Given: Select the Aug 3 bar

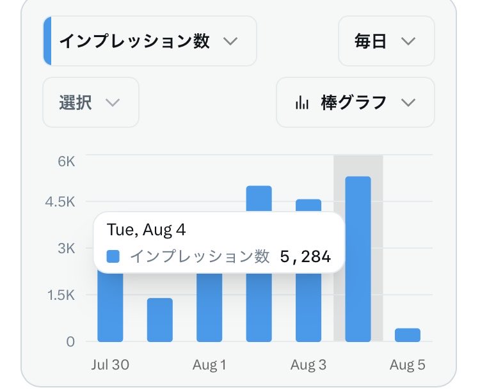Looking at the screenshot, I should click(308, 307).
